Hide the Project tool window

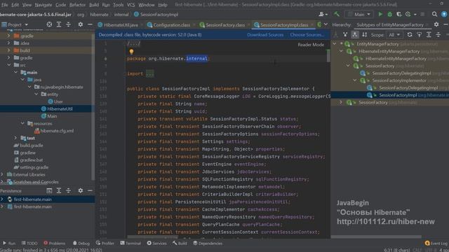point(90,24)
